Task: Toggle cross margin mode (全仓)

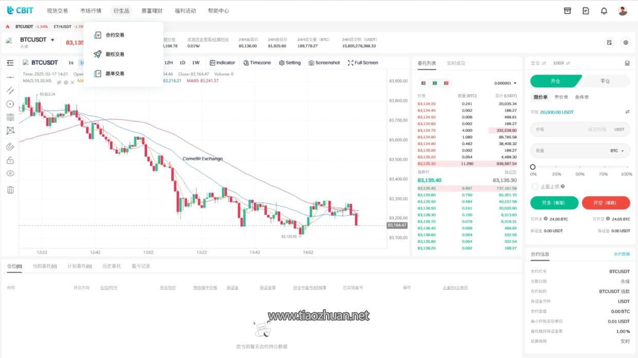Action: [538, 63]
